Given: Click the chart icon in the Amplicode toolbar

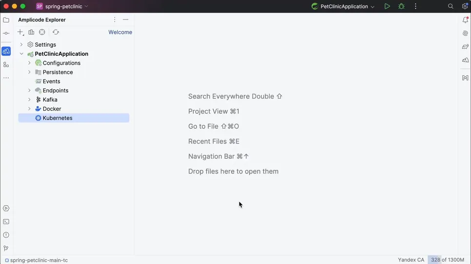Looking at the screenshot, I should [x=31, y=32].
